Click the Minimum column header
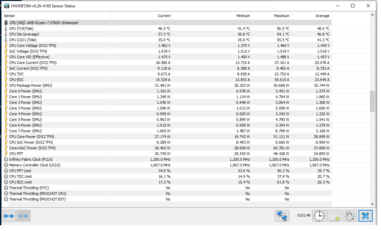 pyautogui.click(x=212, y=16)
